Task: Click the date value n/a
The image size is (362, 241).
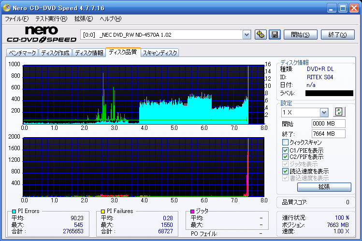Action: coord(311,85)
